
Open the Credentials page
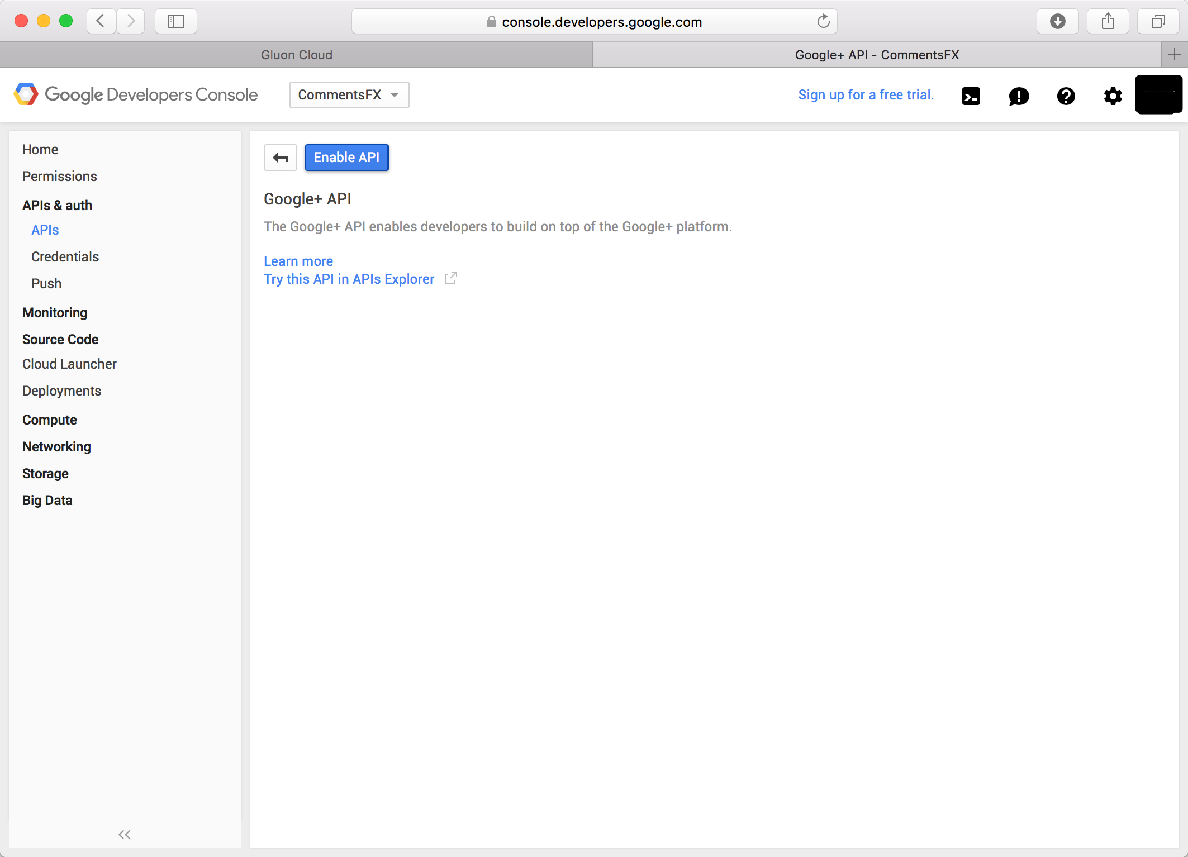pos(65,257)
